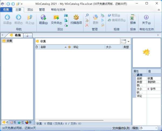Click the view mode layout button
Viewport: 162px width, 131px height.
tap(124, 42)
